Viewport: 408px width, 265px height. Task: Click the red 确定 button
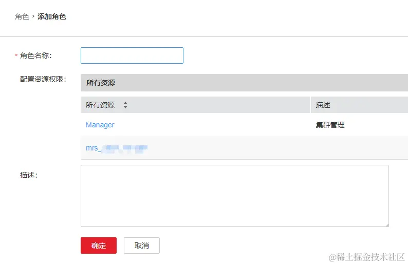tap(99, 245)
